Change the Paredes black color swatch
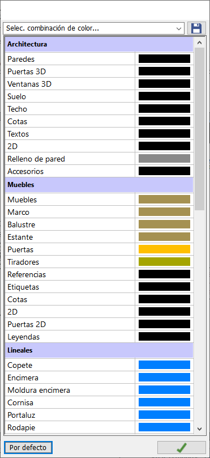210x458 pixels. click(x=164, y=59)
